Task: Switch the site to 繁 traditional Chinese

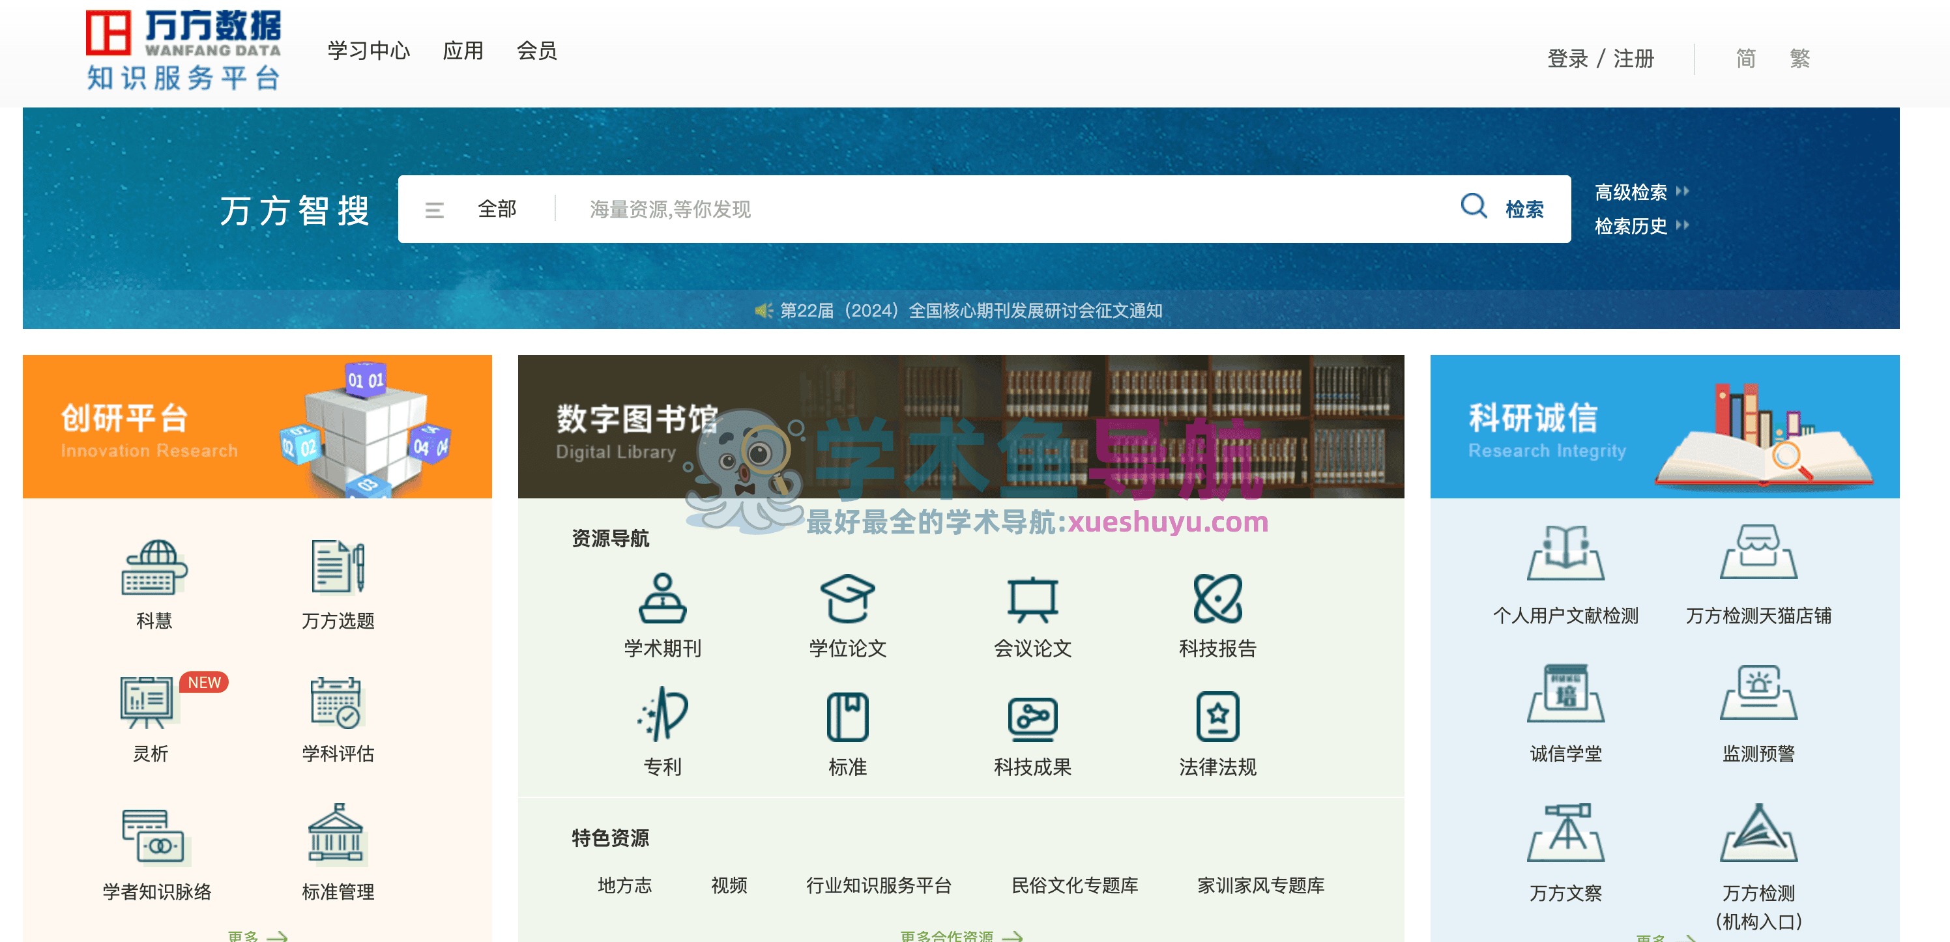Action: point(1801,59)
